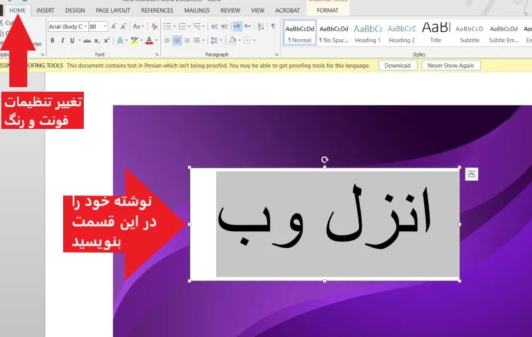This screenshot has height=337, width=532.
Task: Click the Borders icon
Action: tap(247, 41)
